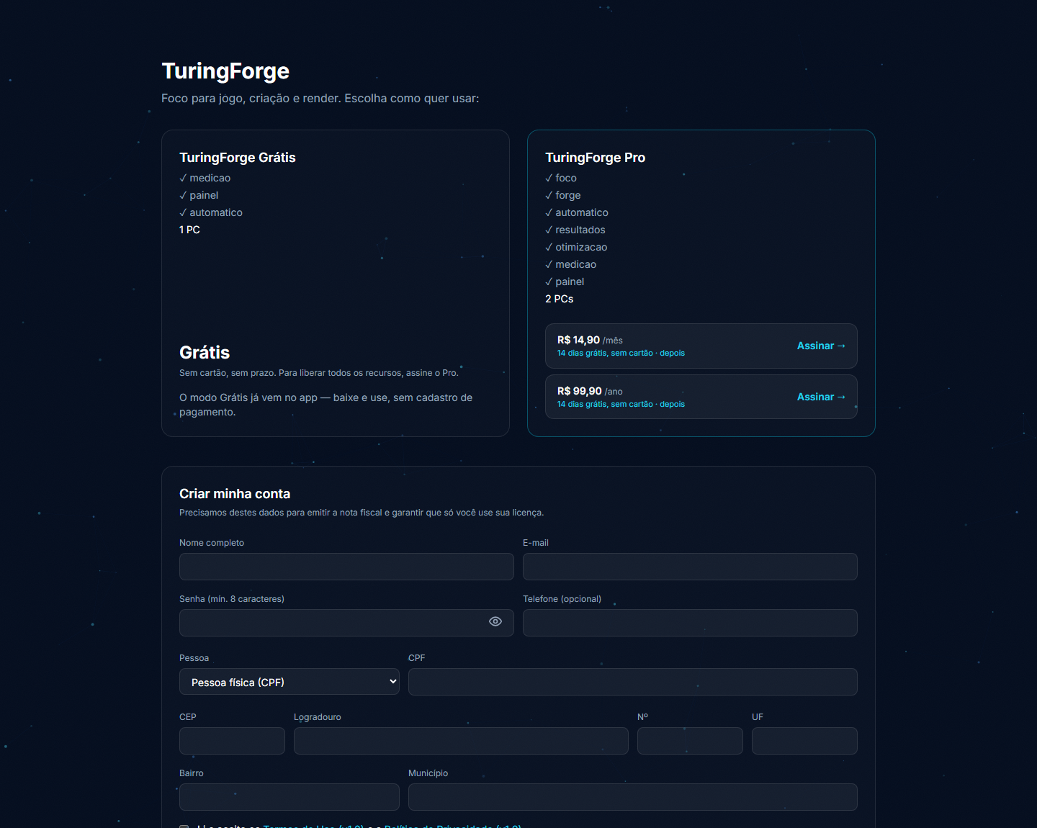Select the UF input field
Screen dimensions: 1037x828
click(804, 741)
